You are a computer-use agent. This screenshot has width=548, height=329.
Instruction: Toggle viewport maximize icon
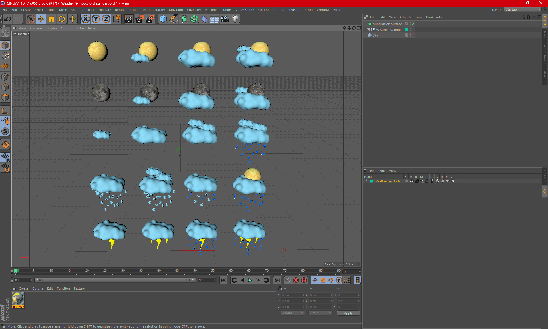359,28
